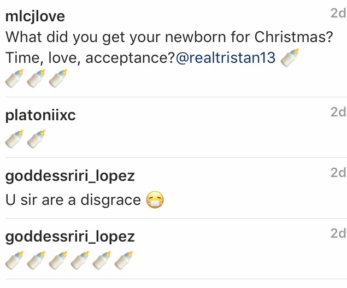Tap the 2d timestamp on the bottom comment

[x=338, y=234]
